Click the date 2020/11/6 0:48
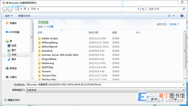Screen dimensions: 188x106 tap(97, 67)
